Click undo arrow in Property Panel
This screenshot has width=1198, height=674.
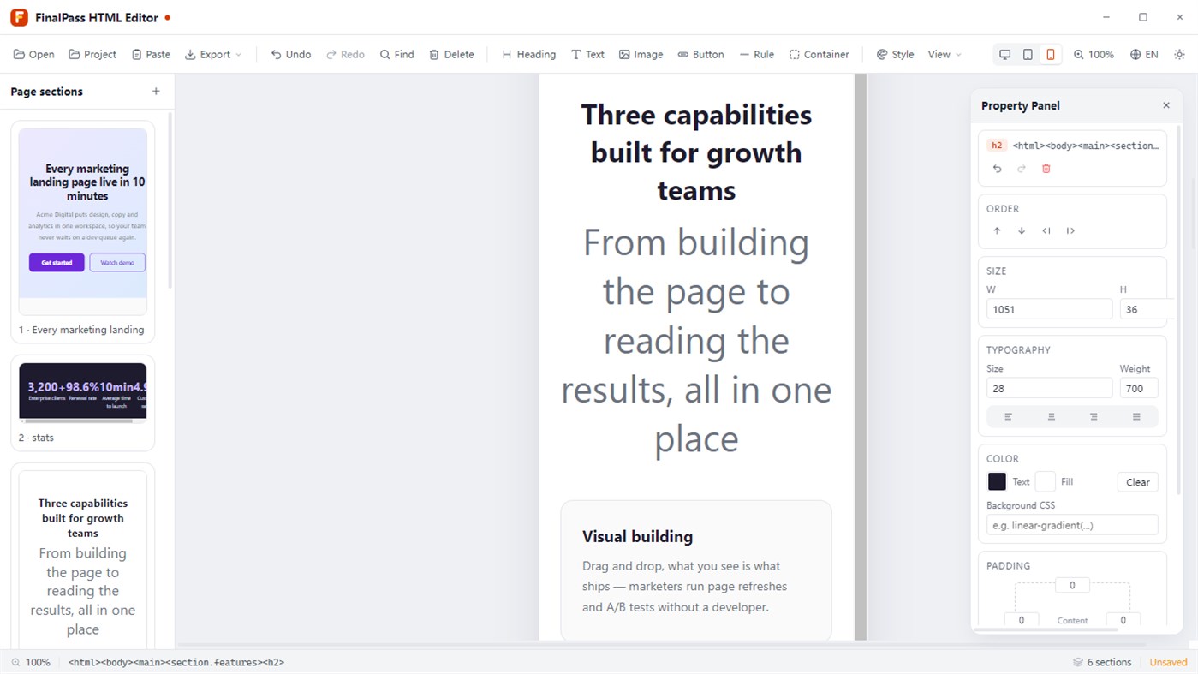point(997,169)
